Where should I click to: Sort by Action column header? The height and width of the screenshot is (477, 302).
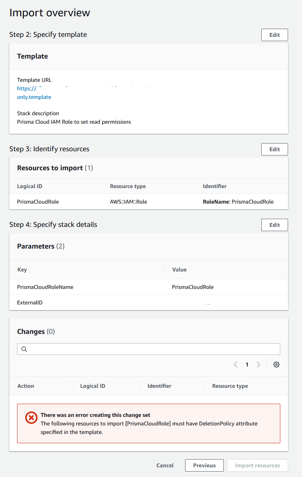pyautogui.click(x=26, y=386)
